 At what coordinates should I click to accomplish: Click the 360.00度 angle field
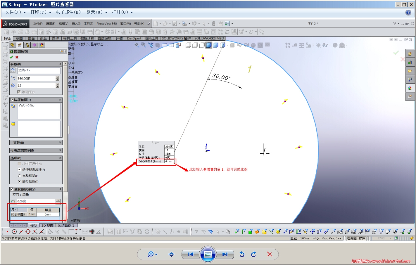pos(36,78)
